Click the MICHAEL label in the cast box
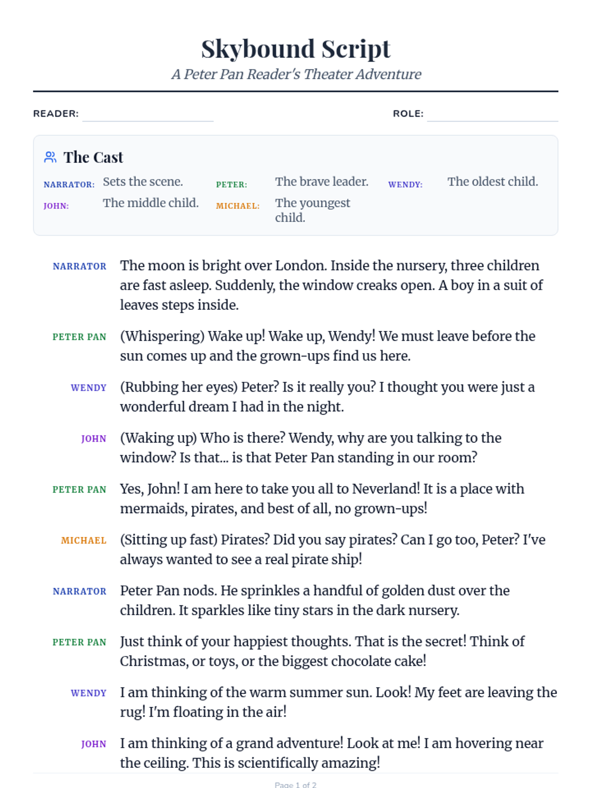The image size is (591, 788). pyautogui.click(x=237, y=206)
